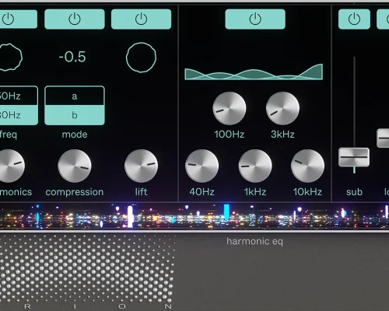Click the compression label

click(x=75, y=192)
